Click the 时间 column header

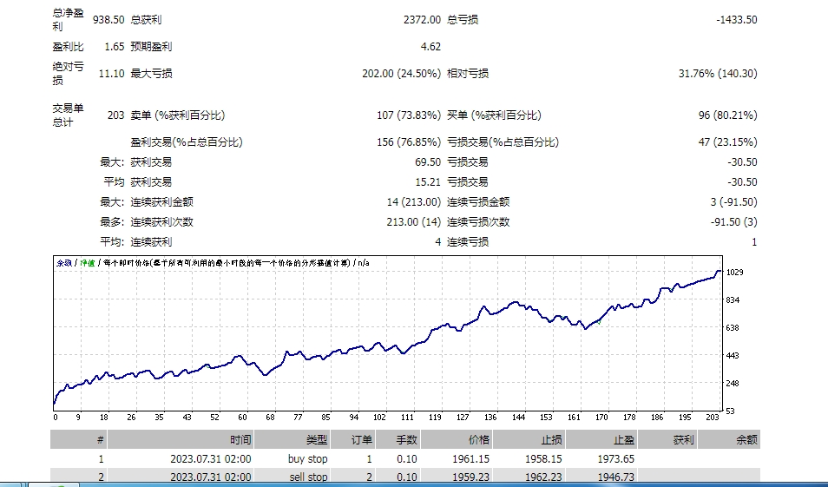pyautogui.click(x=240, y=439)
